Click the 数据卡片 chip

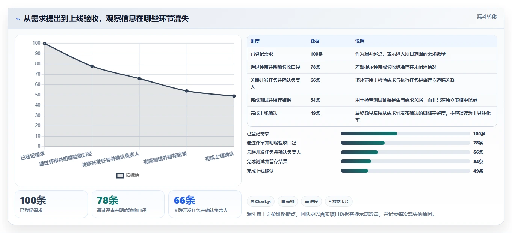(339, 201)
